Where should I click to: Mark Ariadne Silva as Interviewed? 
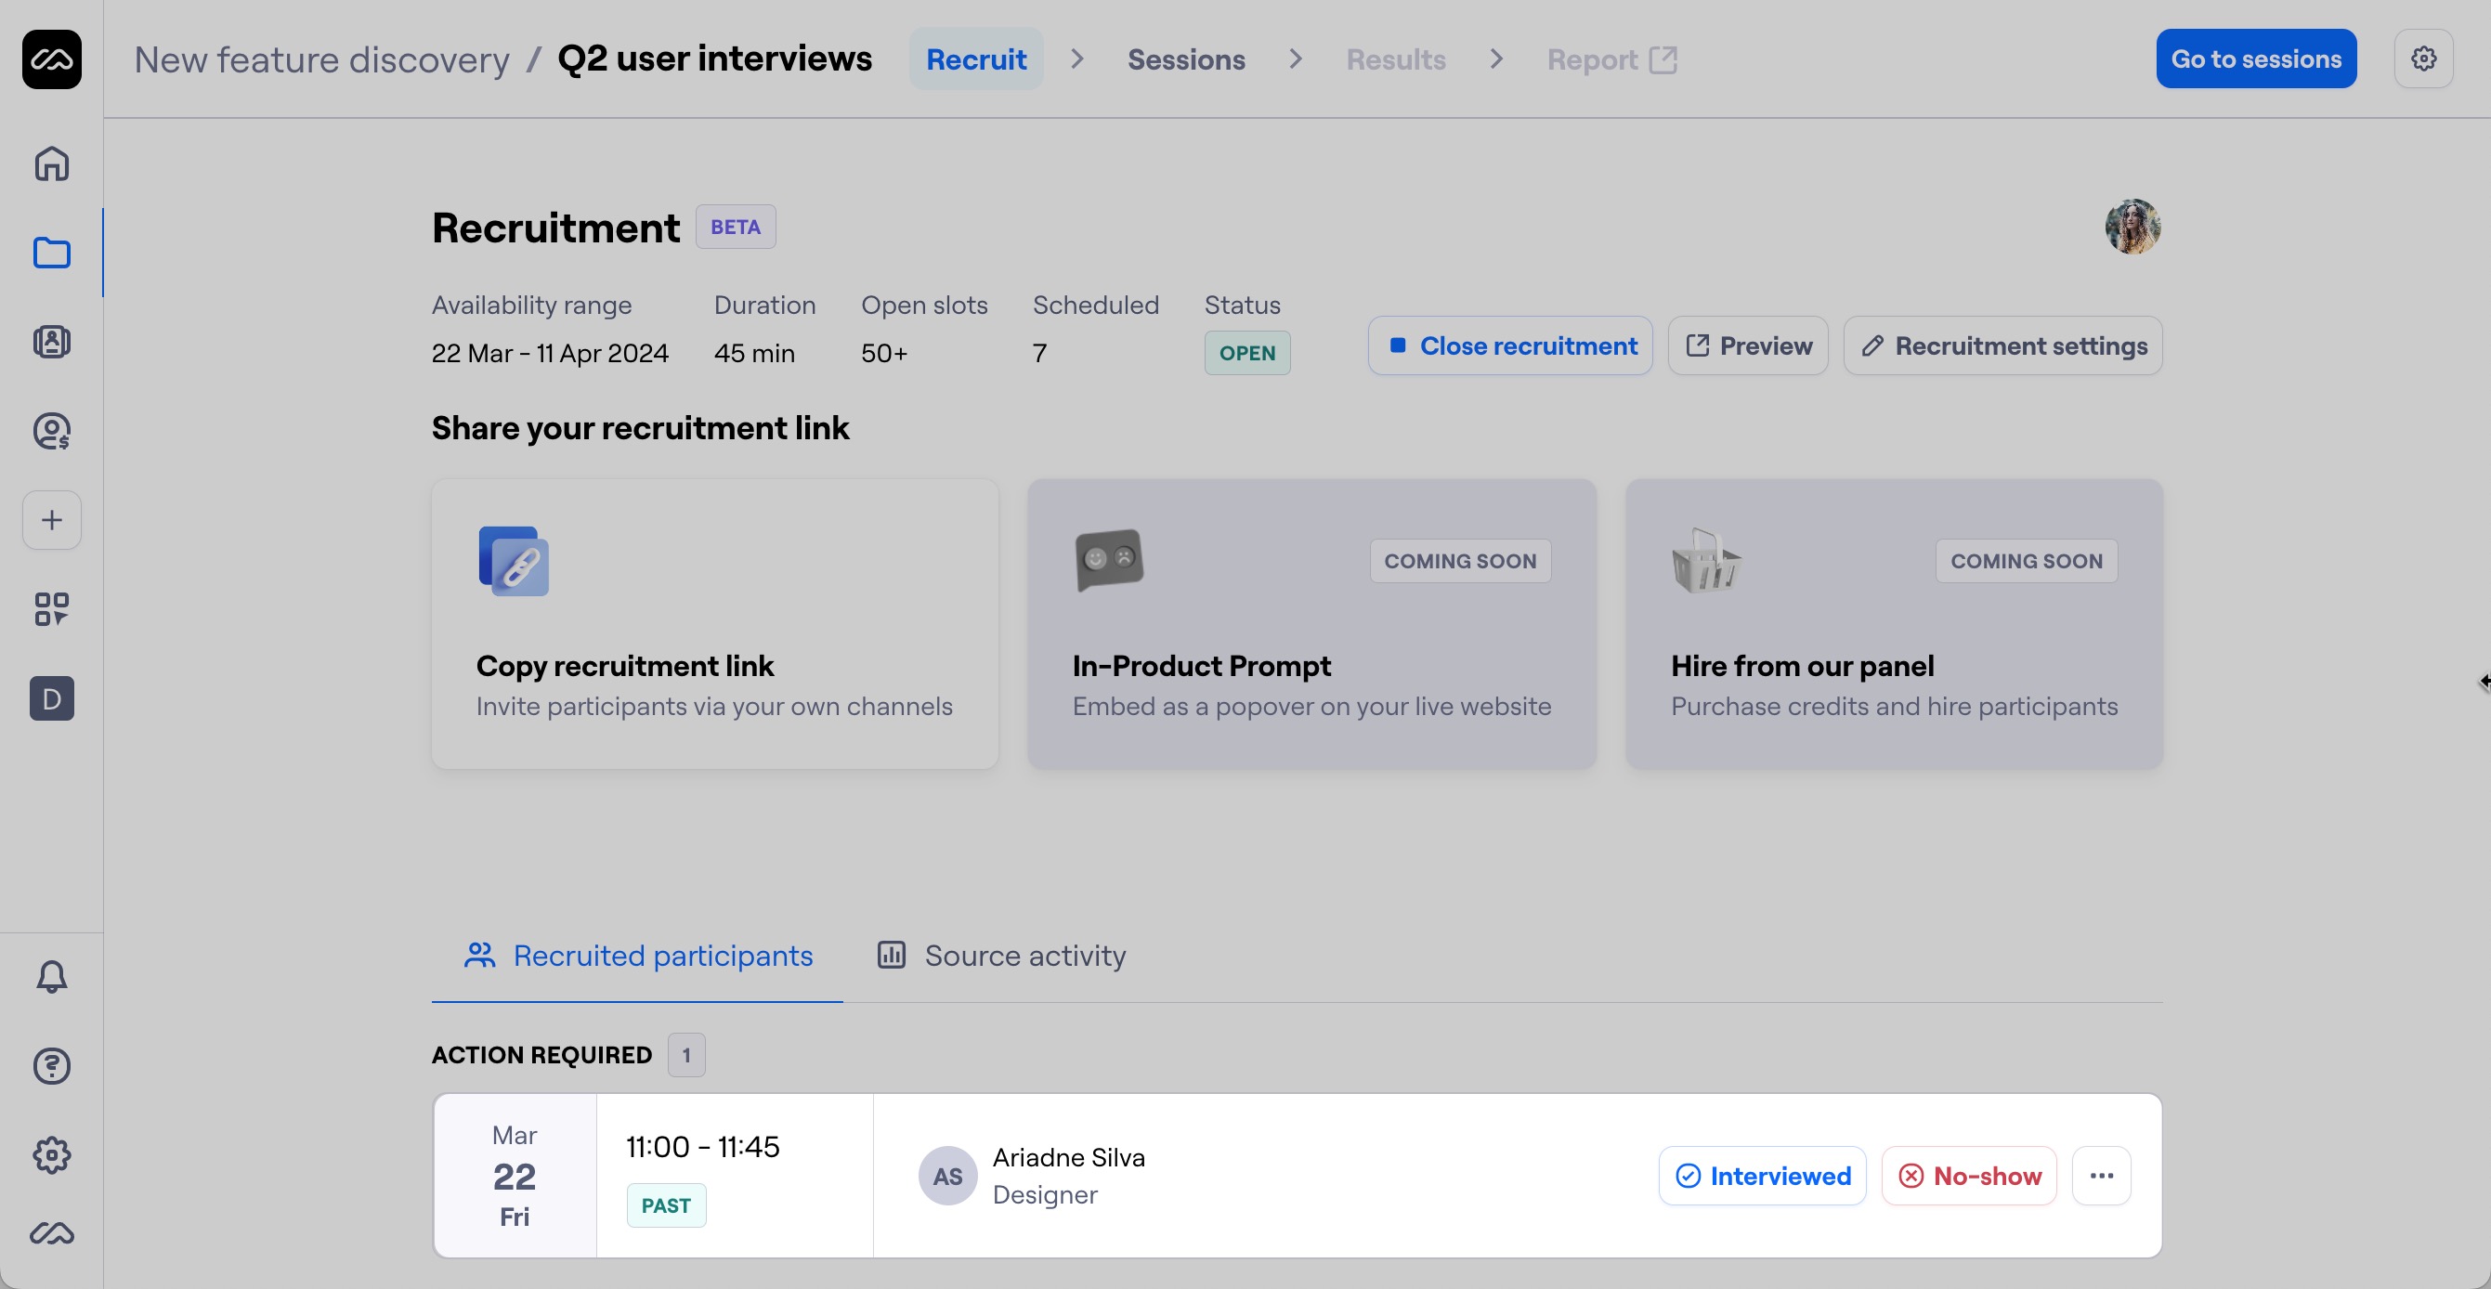tap(1761, 1175)
